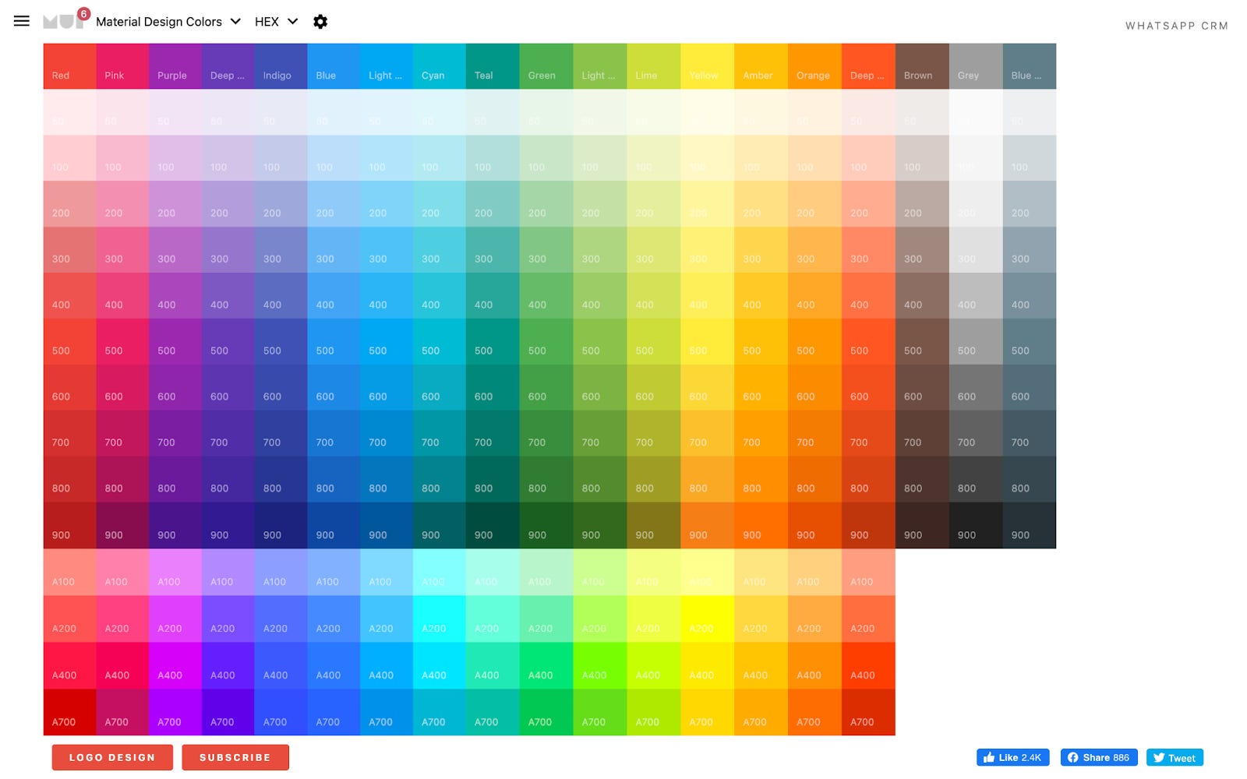The image size is (1247, 779).
Task: Click the SUBSCRIBE button
Action: click(x=235, y=756)
